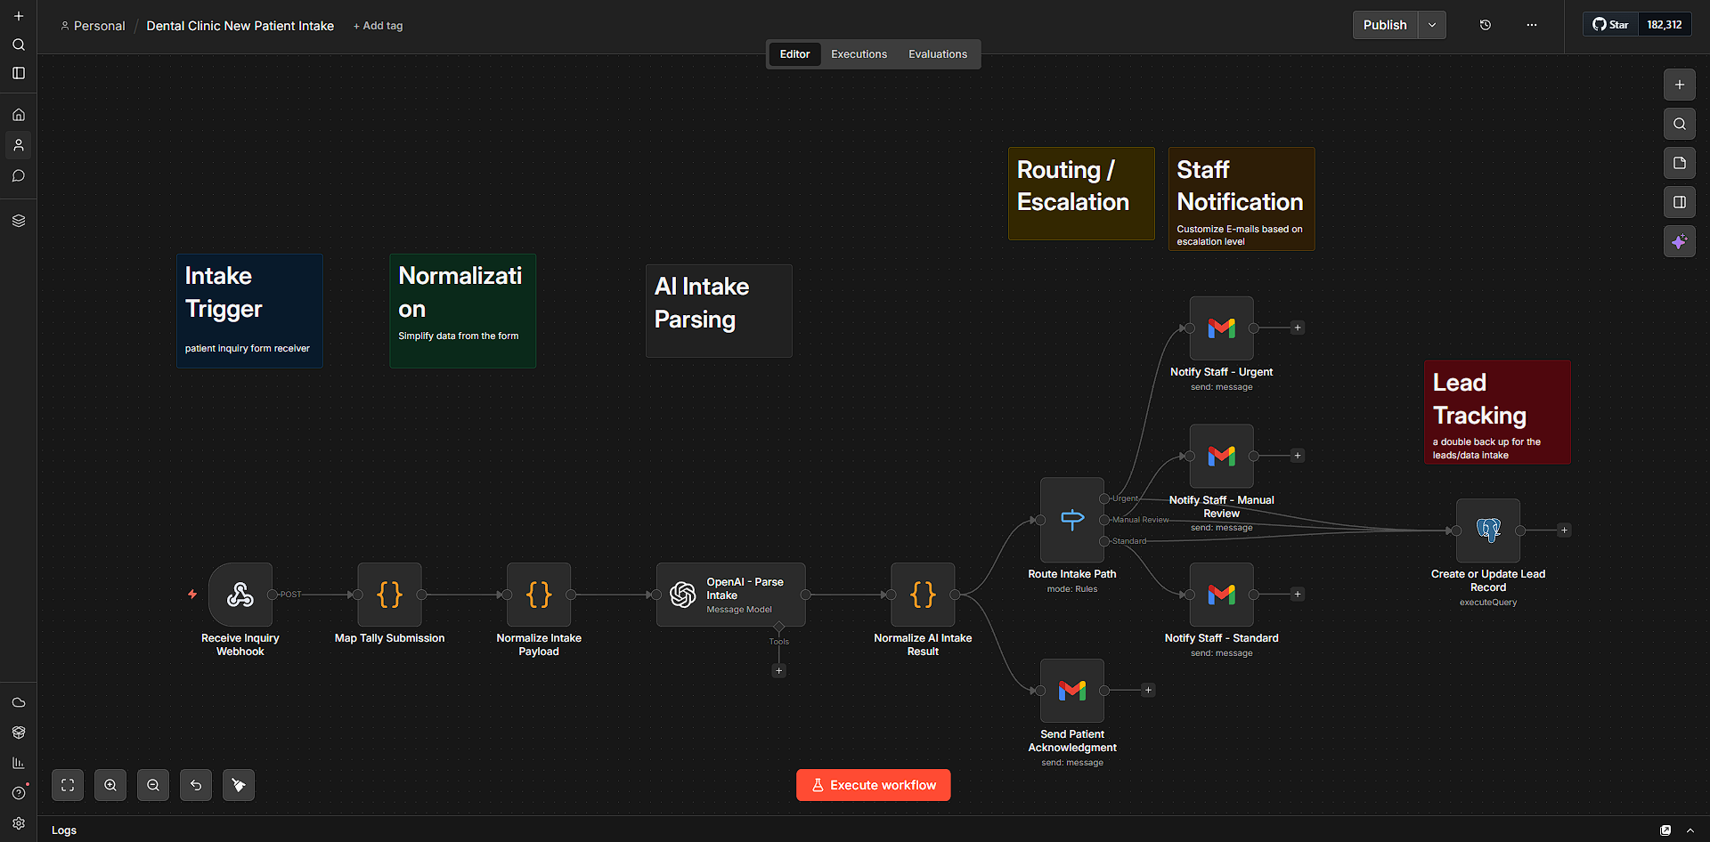Click the Execute workflow button
1710x842 pixels.
873,784
